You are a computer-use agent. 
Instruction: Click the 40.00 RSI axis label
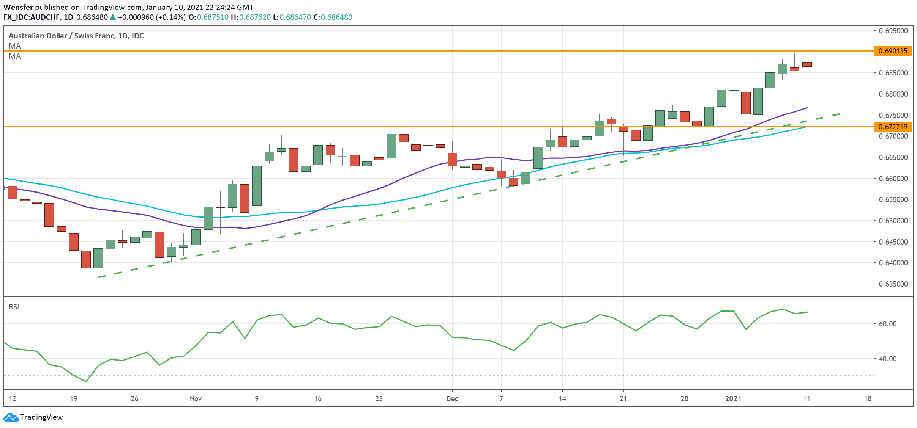tap(888, 359)
